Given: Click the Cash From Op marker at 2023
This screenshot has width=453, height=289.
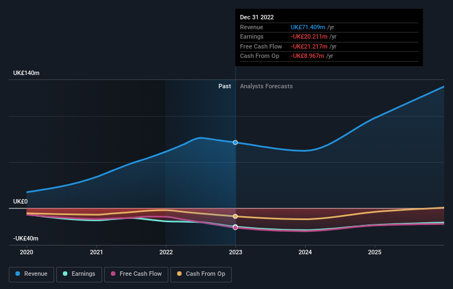Looking at the screenshot, I should click(236, 216).
